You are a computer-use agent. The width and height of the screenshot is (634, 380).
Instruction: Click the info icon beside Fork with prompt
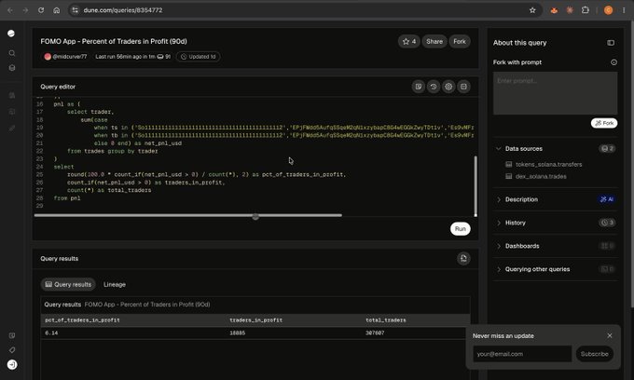click(613, 62)
